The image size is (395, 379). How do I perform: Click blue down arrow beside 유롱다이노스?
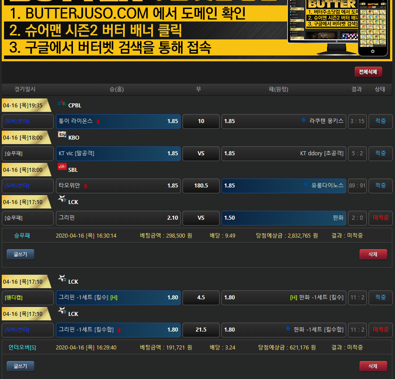(x=306, y=185)
